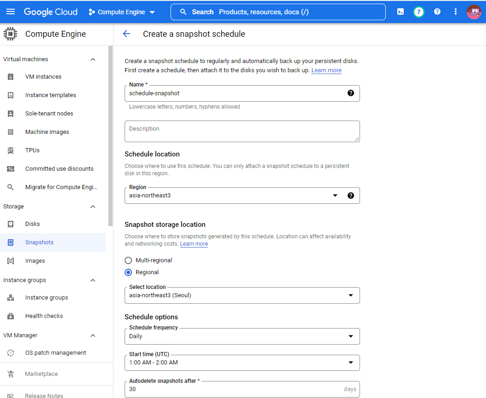The width and height of the screenshot is (486, 398).
Task: Click the Migrate for Compute Engine magnifier icon
Action: coord(11,187)
